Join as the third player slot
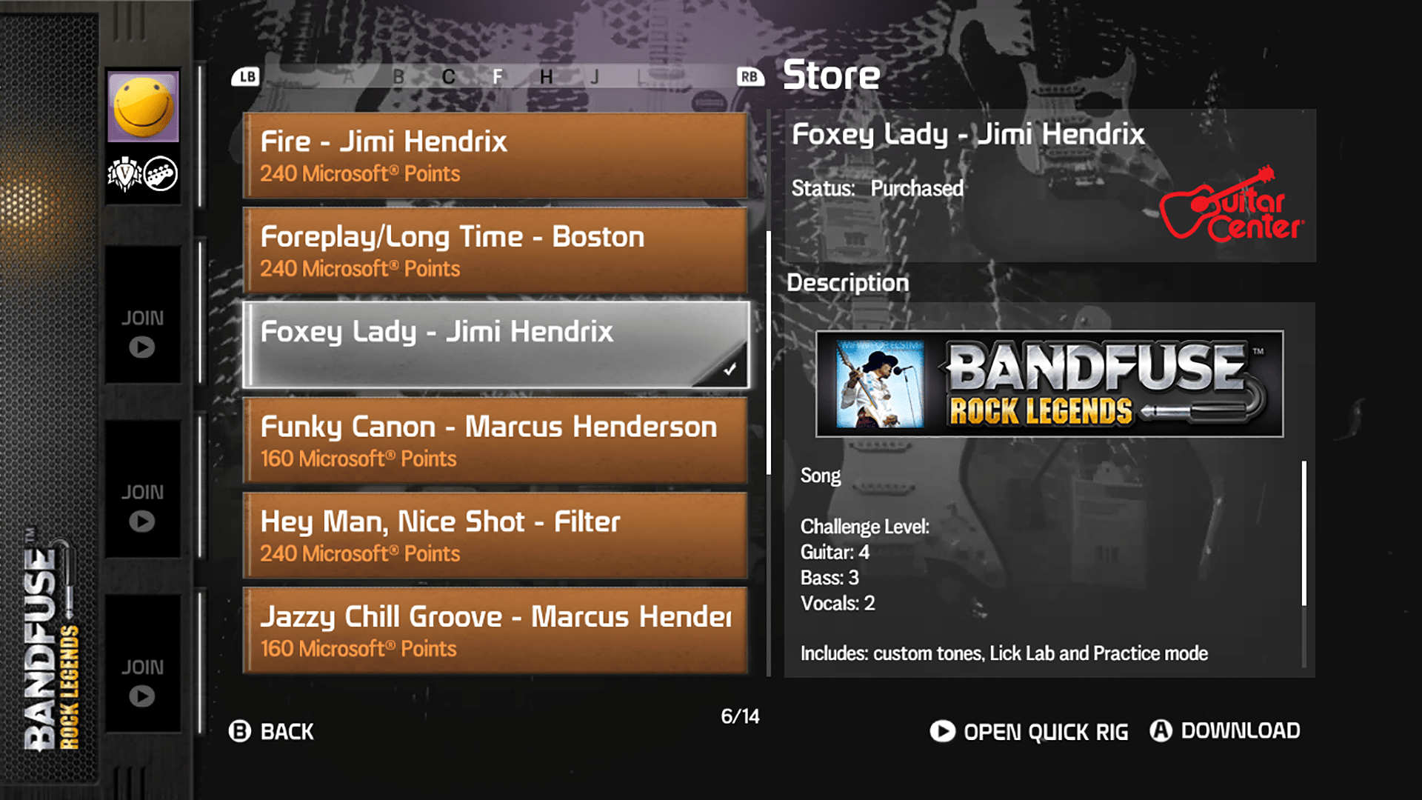The width and height of the screenshot is (1422, 800). [x=142, y=507]
